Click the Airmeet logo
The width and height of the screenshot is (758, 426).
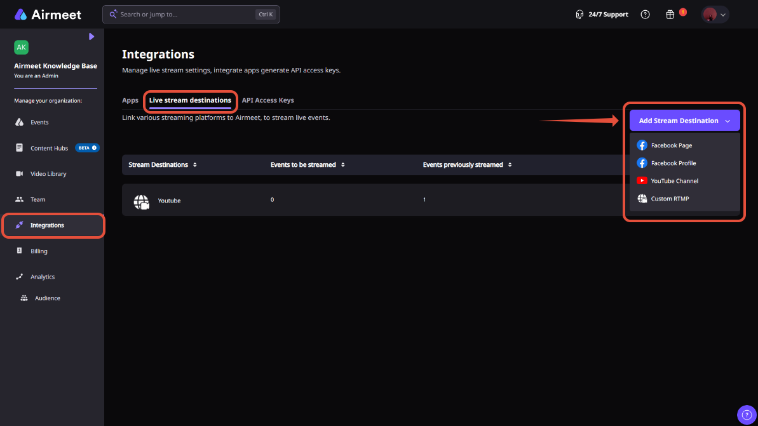click(x=48, y=15)
